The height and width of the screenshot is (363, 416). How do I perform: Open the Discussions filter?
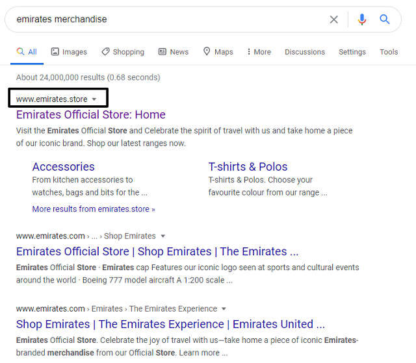pos(304,52)
